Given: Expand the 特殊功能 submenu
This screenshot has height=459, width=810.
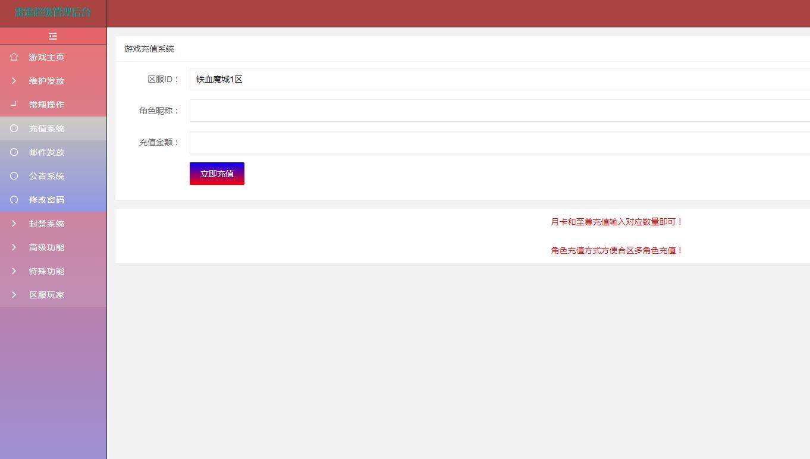Looking at the screenshot, I should pos(46,271).
